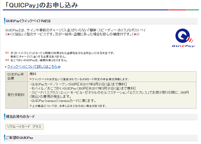The image size is (201, 144).
Task: Click the QUICPay logo image
Action: 183,38
